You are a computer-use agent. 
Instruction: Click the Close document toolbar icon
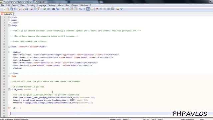(x=19, y=9)
